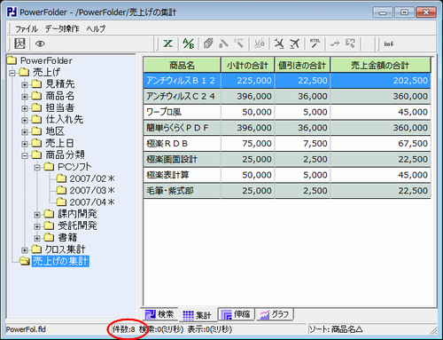Screen dimensions: 443x340
Task: Click the 値引きの合計 column header
Action: click(x=302, y=65)
